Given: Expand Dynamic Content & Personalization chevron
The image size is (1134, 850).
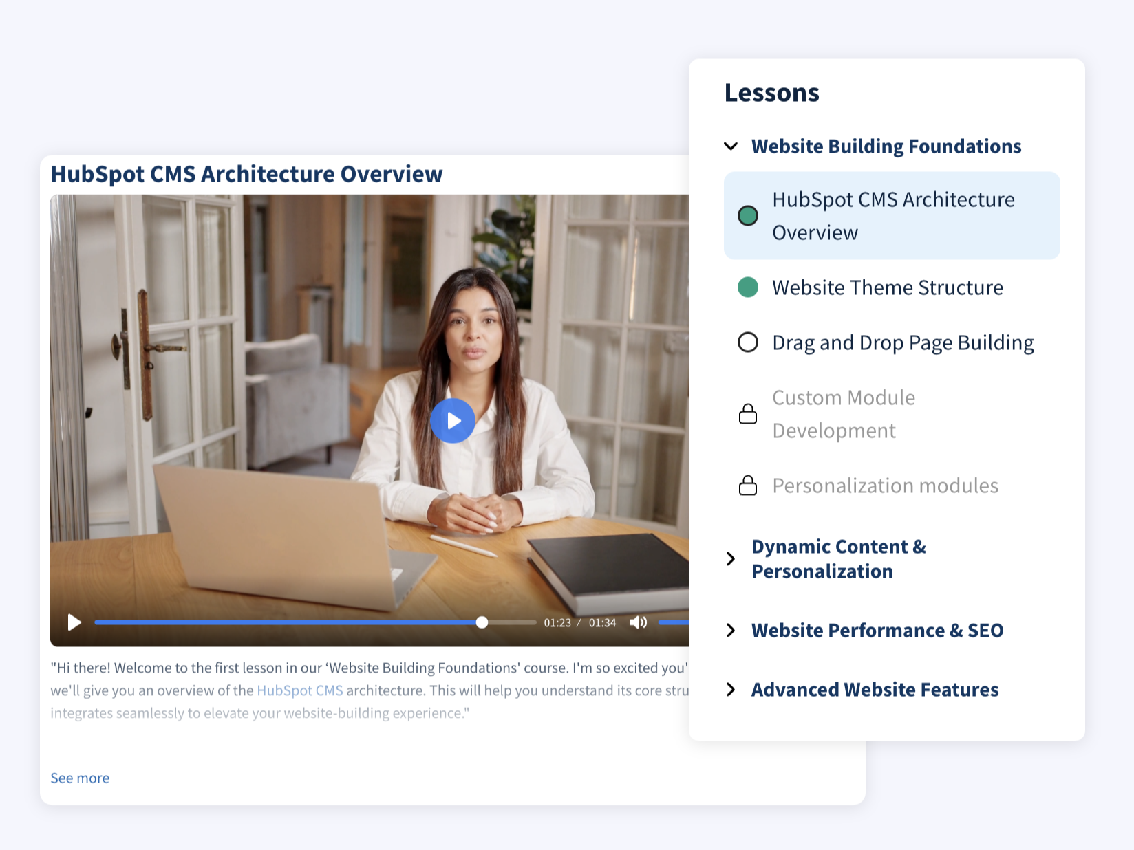Looking at the screenshot, I should [x=731, y=559].
